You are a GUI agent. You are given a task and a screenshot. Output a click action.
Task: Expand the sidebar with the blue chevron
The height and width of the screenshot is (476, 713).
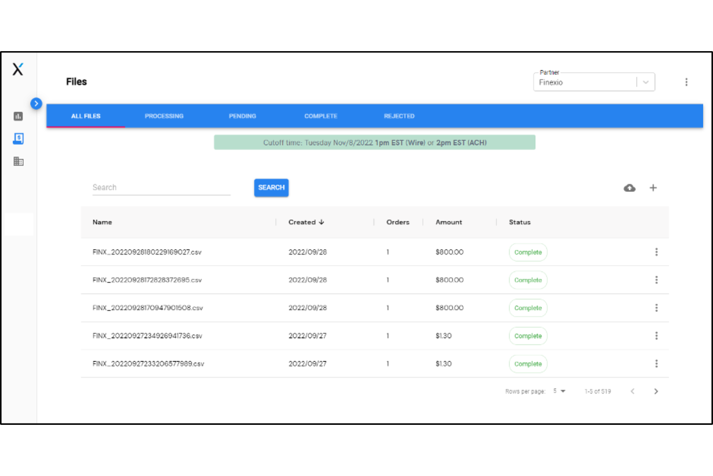36,103
